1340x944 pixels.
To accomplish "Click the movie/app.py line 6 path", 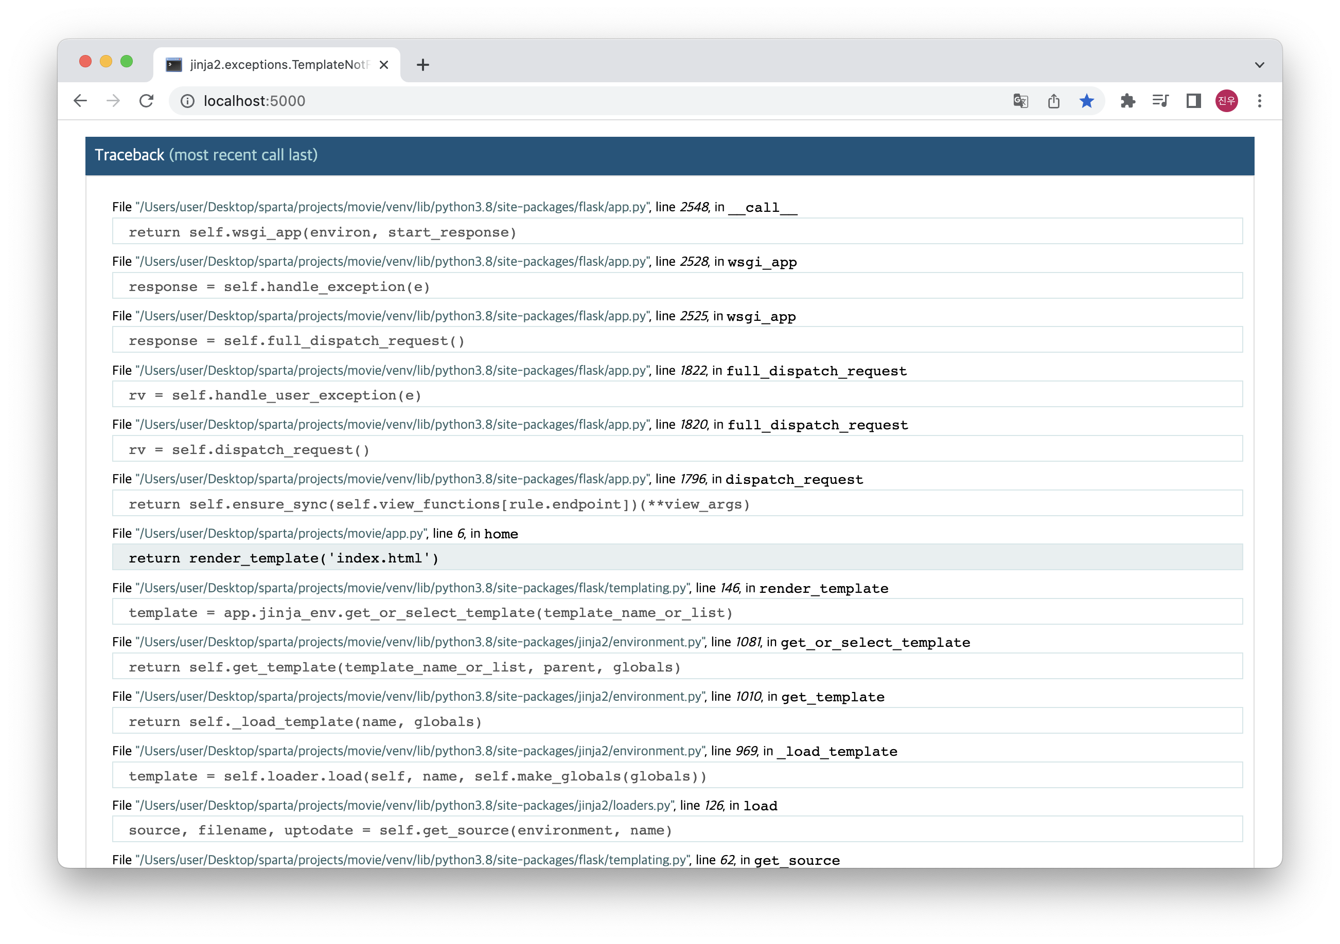I will (281, 534).
